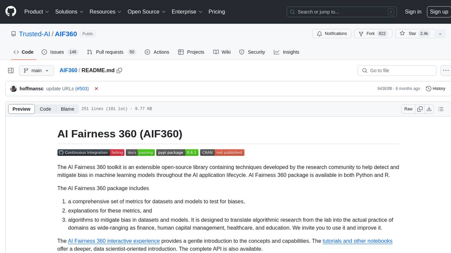Open the Security tab
This screenshot has height=253, width=451.
(x=252, y=52)
